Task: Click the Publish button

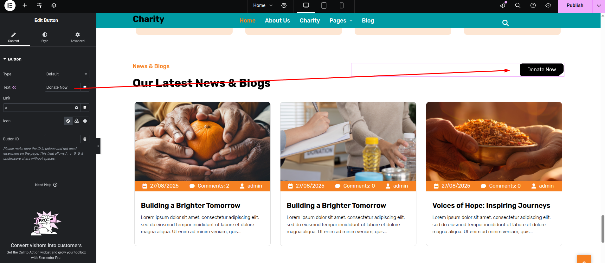Action: tap(575, 5)
